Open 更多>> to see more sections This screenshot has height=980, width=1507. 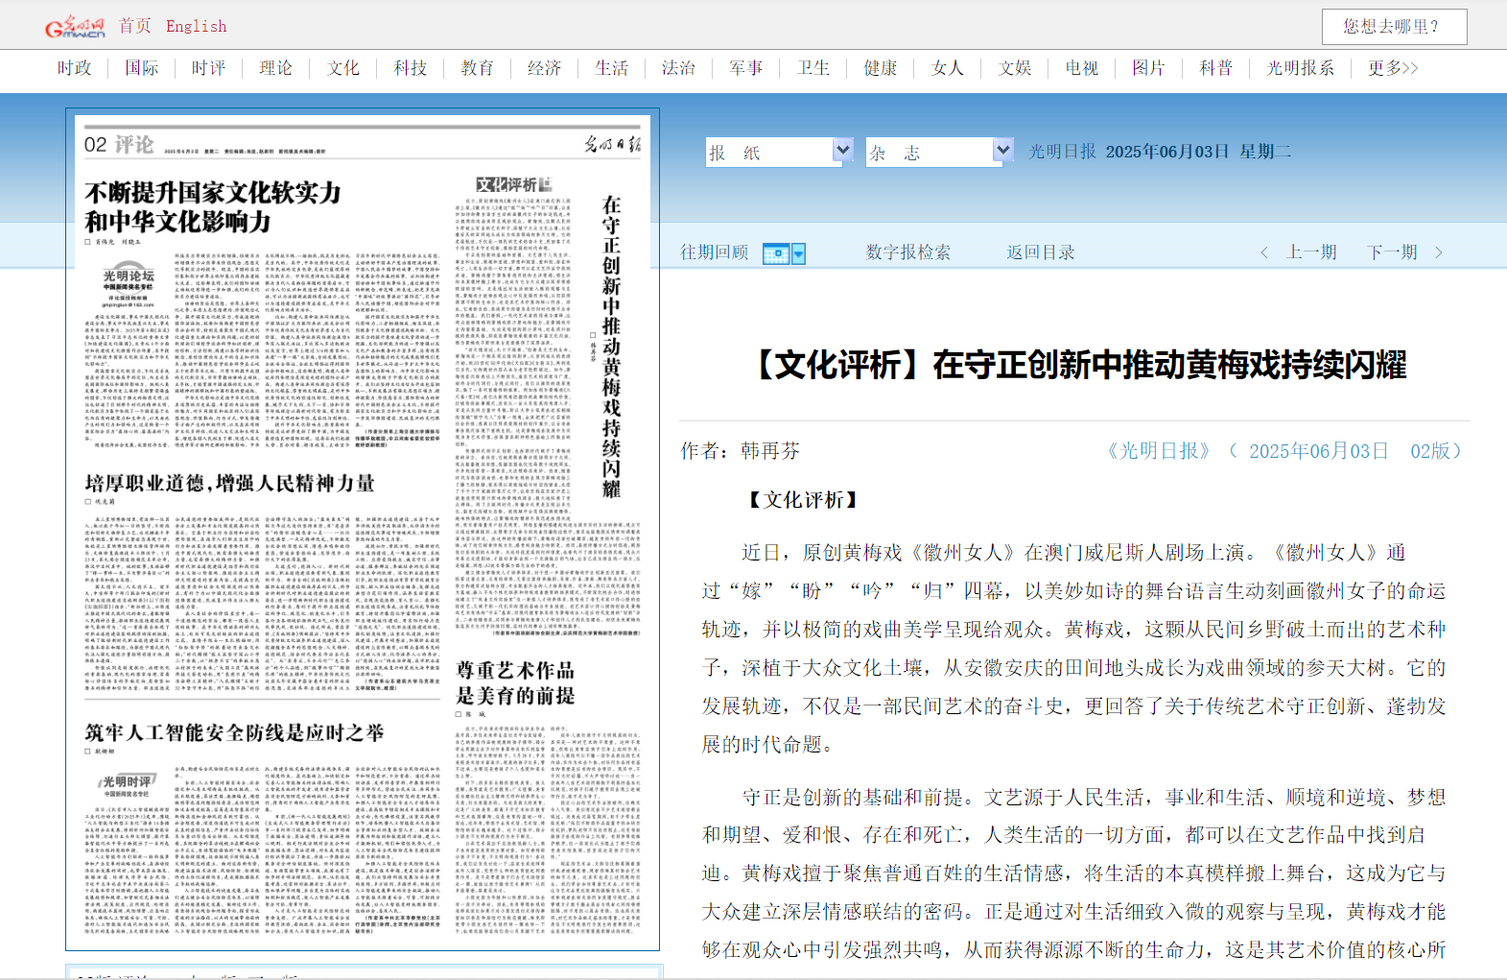1392,68
